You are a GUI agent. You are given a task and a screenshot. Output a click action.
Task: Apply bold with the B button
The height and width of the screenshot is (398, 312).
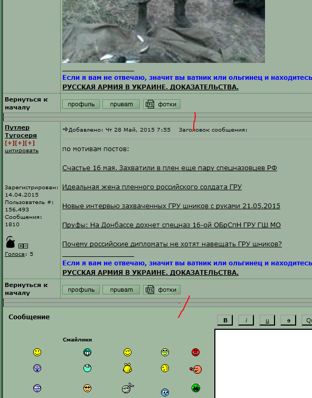tap(225, 320)
